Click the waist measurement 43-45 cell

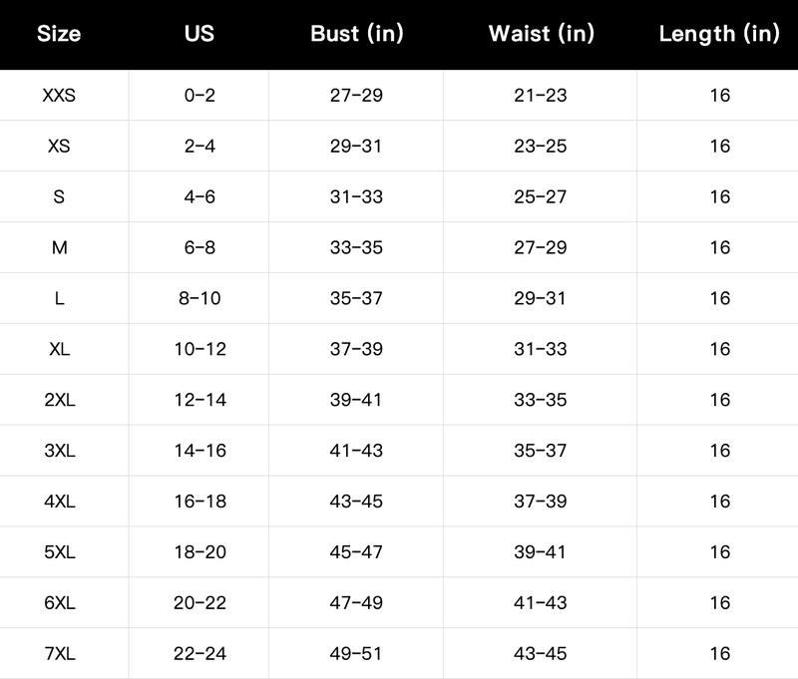point(541,654)
